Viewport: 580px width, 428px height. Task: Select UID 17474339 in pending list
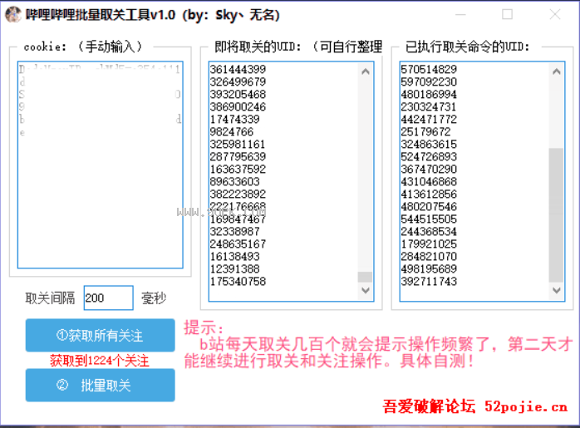pyautogui.click(x=235, y=119)
